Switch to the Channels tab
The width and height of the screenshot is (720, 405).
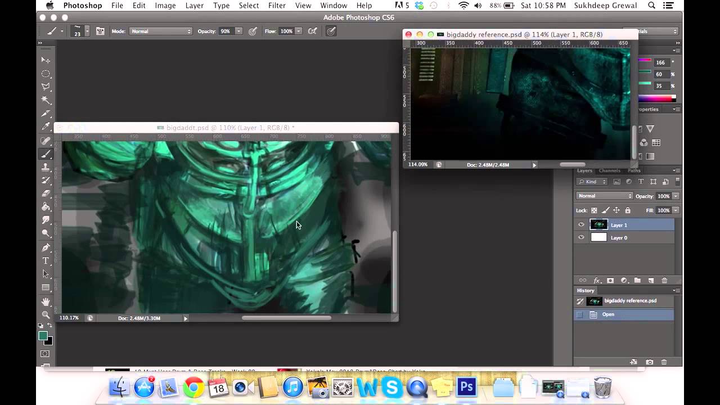click(609, 170)
